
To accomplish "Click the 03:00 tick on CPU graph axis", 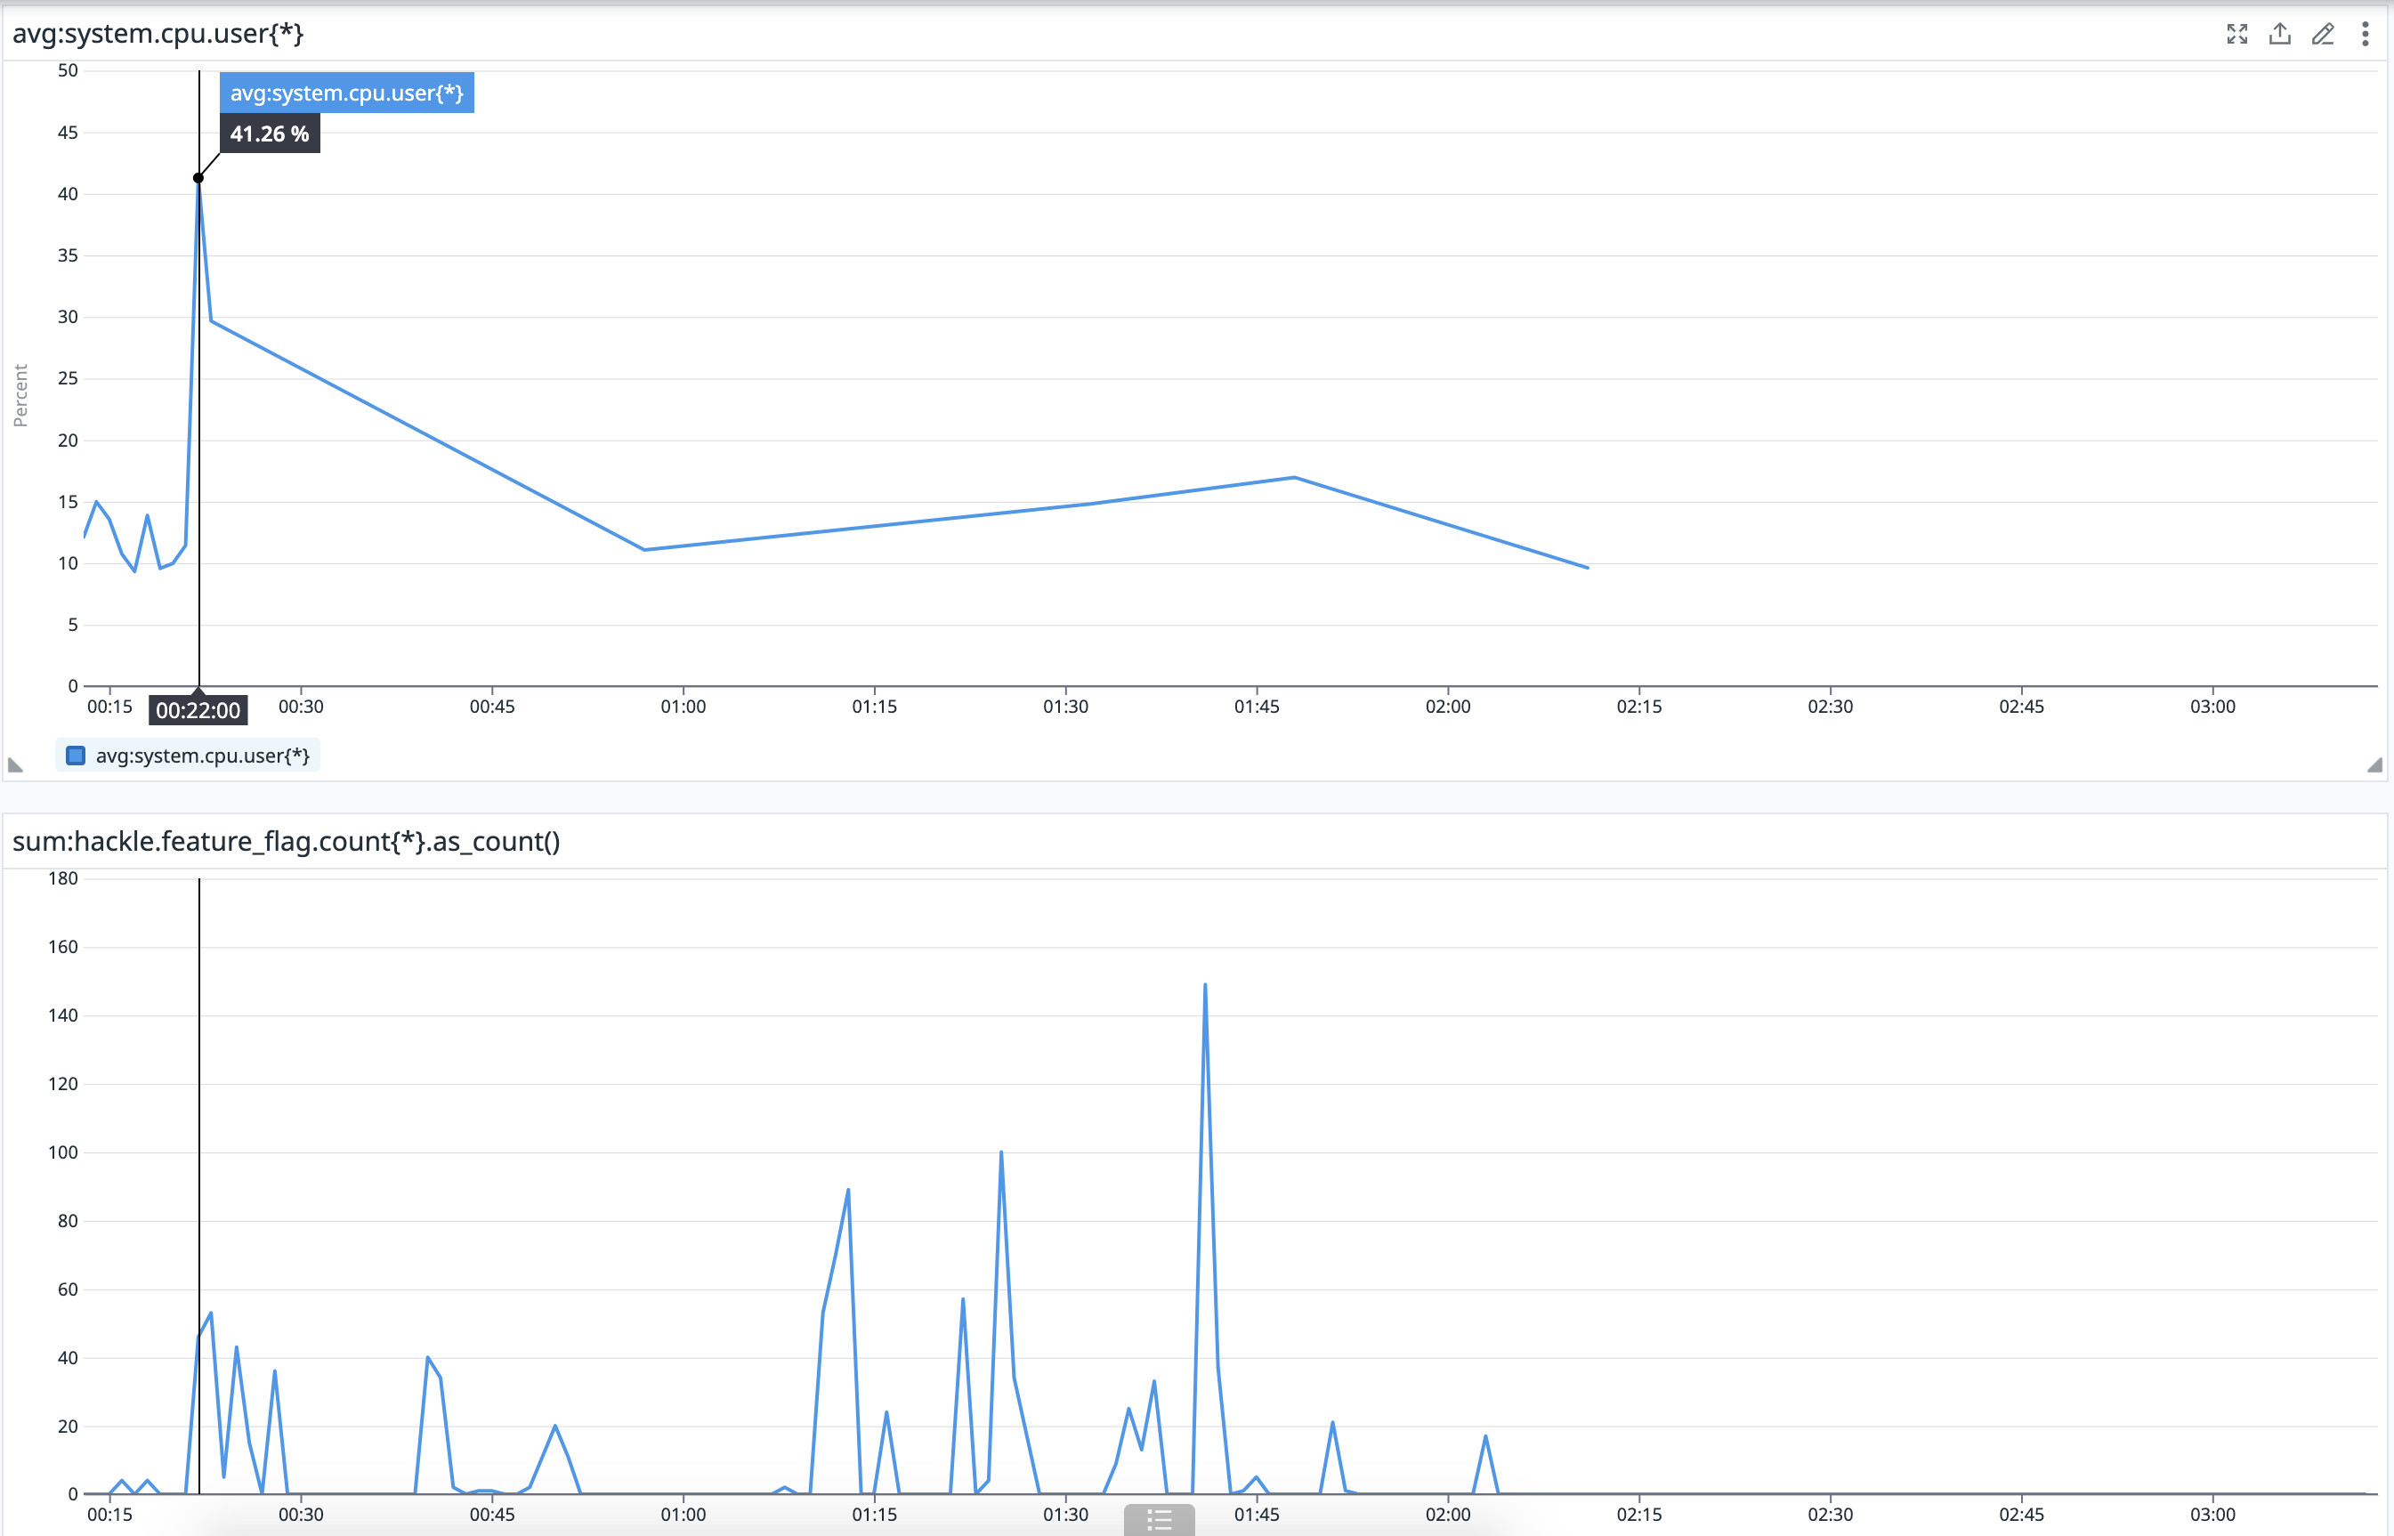I will coord(2212,707).
